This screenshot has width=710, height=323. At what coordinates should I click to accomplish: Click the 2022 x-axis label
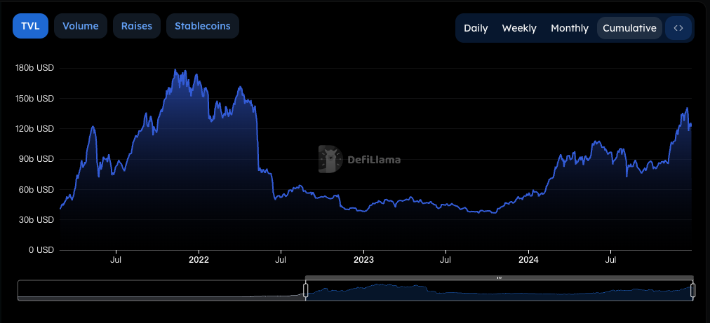pyautogui.click(x=199, y=260)
